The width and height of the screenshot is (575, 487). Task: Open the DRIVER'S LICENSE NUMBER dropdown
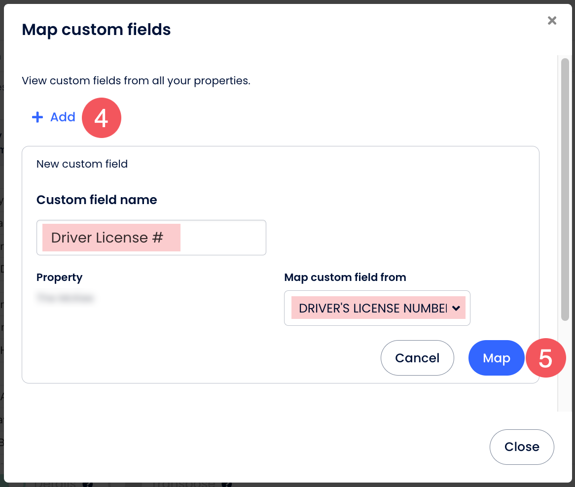tap(373, 308)
